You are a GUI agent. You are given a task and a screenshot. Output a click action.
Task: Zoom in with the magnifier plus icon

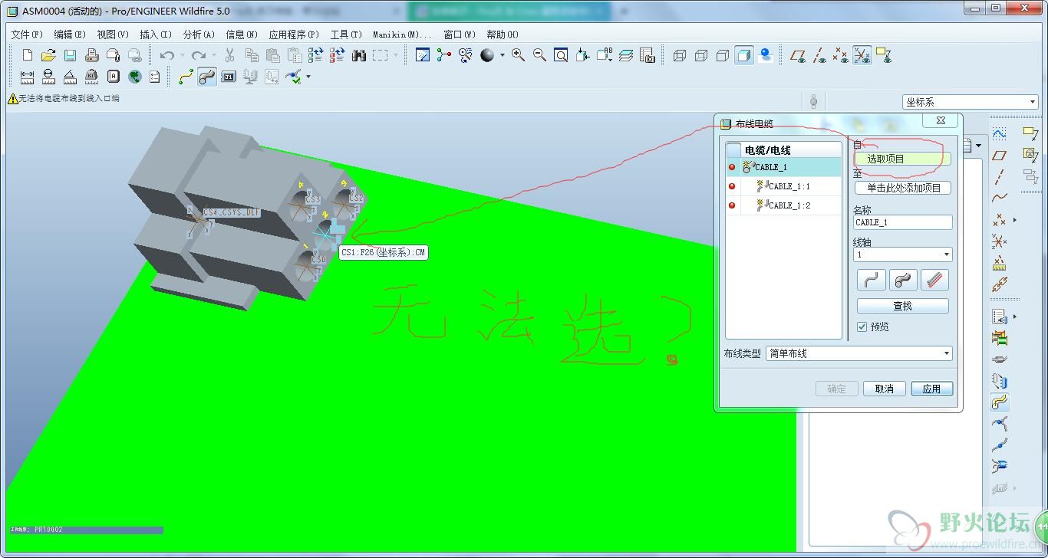pyautogui.click(x=519, y=55)
